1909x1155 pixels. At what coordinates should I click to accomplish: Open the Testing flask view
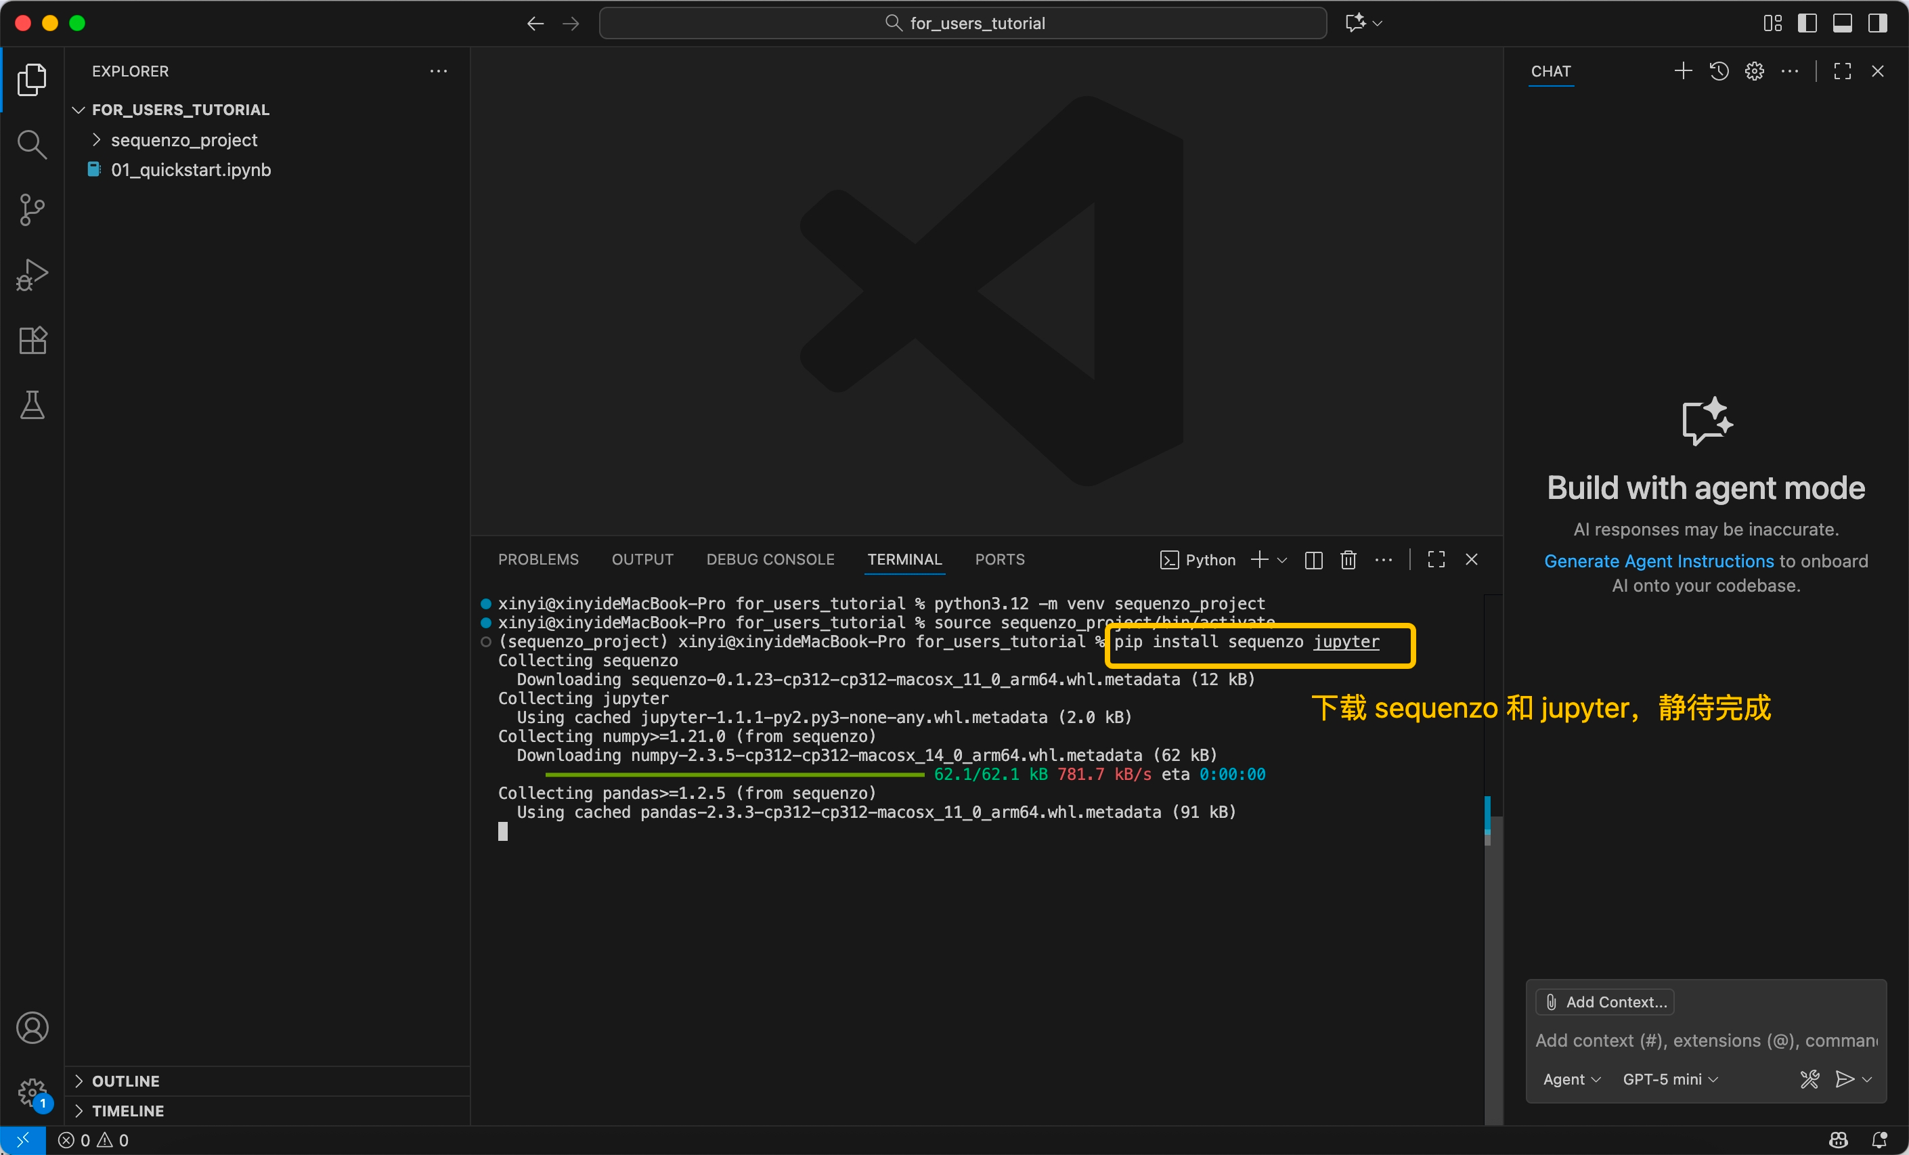[32, 405]
